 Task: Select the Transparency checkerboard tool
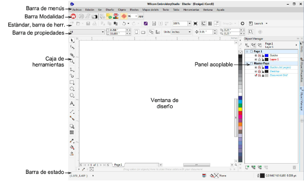[72, 133]
